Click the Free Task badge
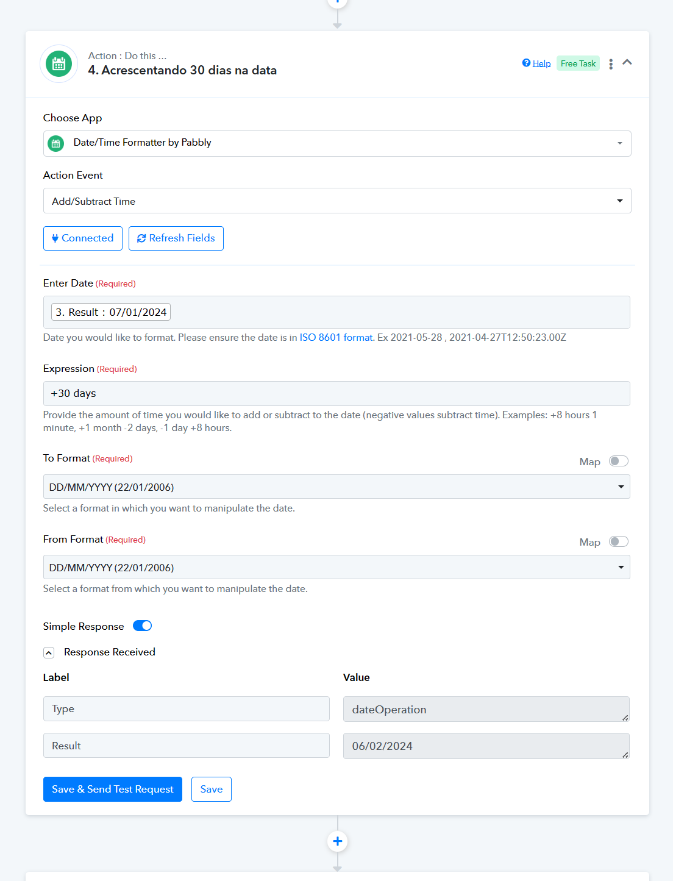 coord(578,63)
